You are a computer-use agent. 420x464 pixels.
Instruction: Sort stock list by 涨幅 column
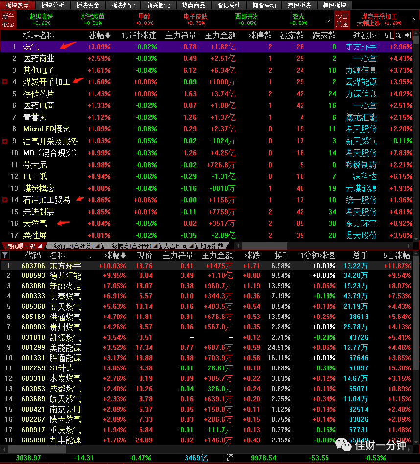click(115, 255)
